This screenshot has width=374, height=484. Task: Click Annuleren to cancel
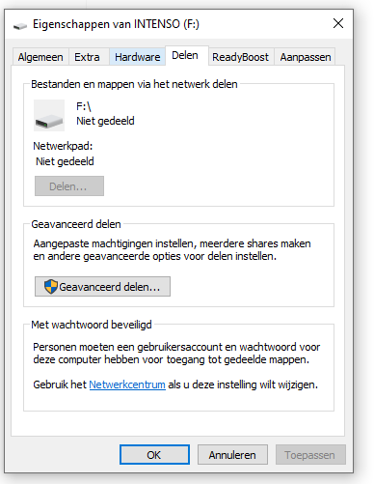pos(232,455)
